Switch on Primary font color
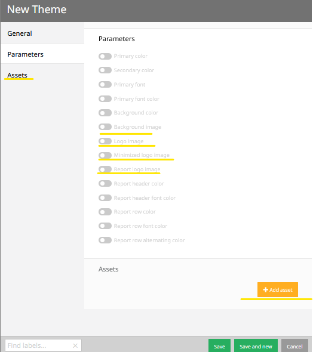313x352 pixels. (105, 99)
